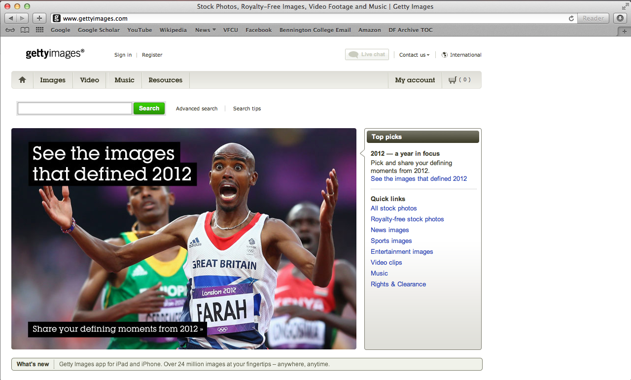Expand the News bookmarks dropdown
This screenshot has width=631, height=380.
pyautogui.click(x=206, y=30)
